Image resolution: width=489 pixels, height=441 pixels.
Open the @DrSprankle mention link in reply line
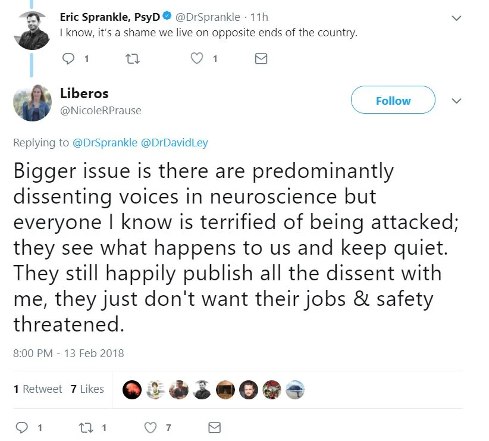104,143
